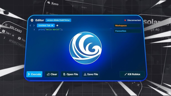Click the Disconnected status indicator
The height and width of the screenshot is (96, 171).
pos(133,20)
